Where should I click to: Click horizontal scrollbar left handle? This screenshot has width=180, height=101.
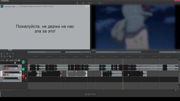coord(29,90)
